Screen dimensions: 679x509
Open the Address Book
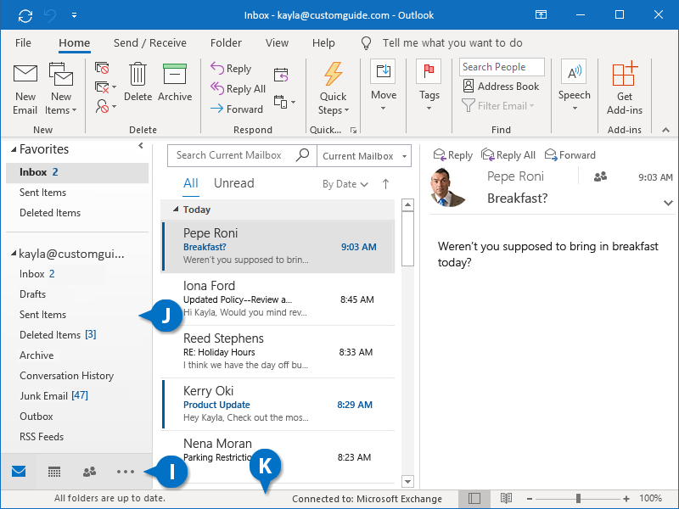(x=501, y=87)
